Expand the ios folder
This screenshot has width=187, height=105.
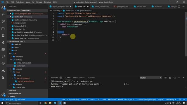27,50
